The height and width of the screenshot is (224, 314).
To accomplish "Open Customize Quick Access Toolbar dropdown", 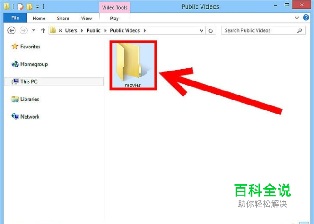I will [38, 7].
